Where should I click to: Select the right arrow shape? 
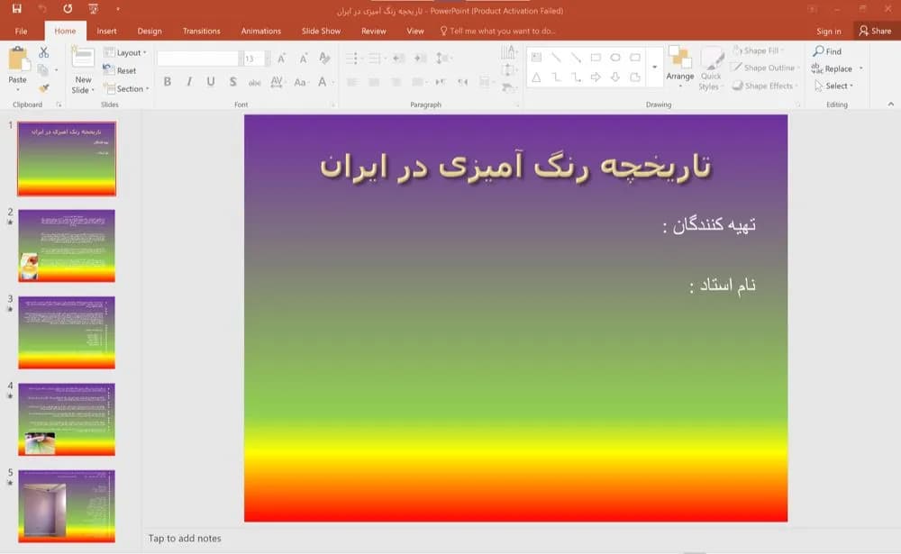click(x=596, y=77)
